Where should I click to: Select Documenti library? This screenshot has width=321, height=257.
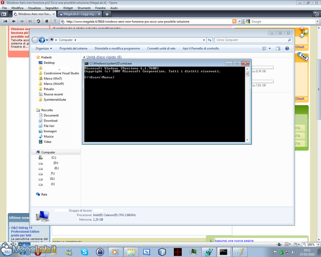click(x=51, y=115)
